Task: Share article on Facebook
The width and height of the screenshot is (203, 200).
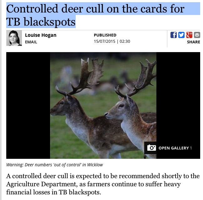Action: click(174, 35)
